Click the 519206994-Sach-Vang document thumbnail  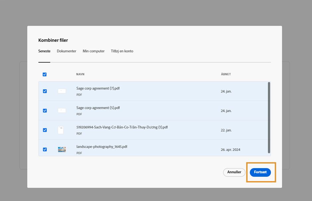(x=60, y=130)
